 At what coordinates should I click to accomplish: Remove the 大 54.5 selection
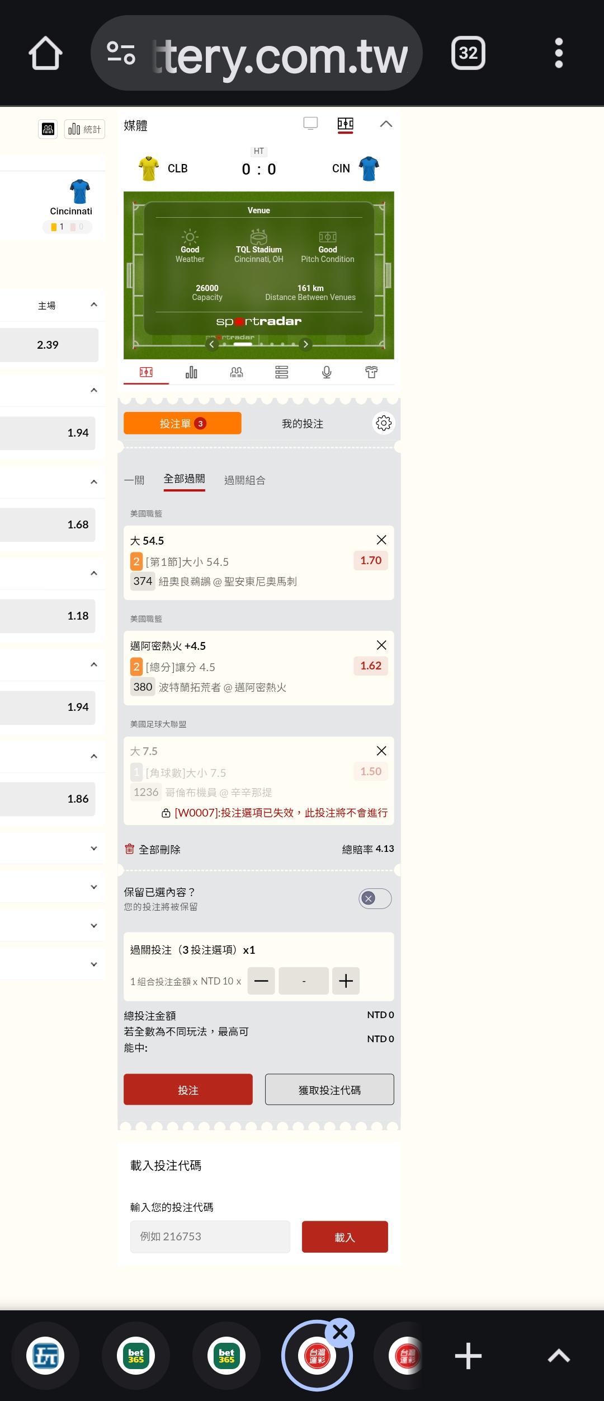[x=381, y=540]
